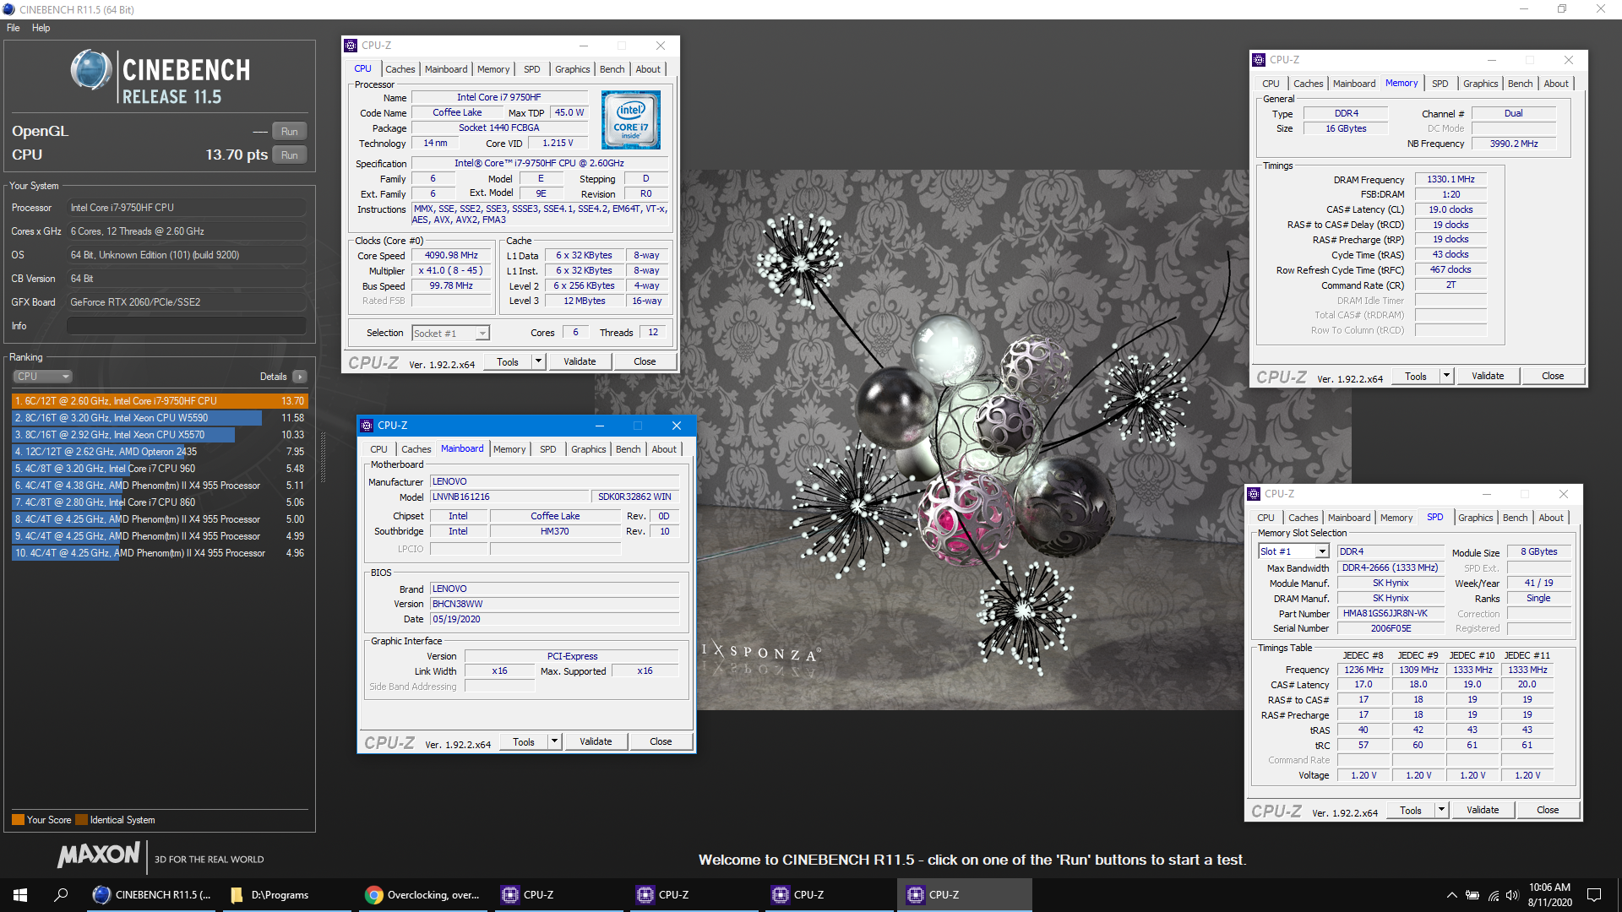Click Validate in SPD window
The image size is (1622, 912).
[1483, 810]
